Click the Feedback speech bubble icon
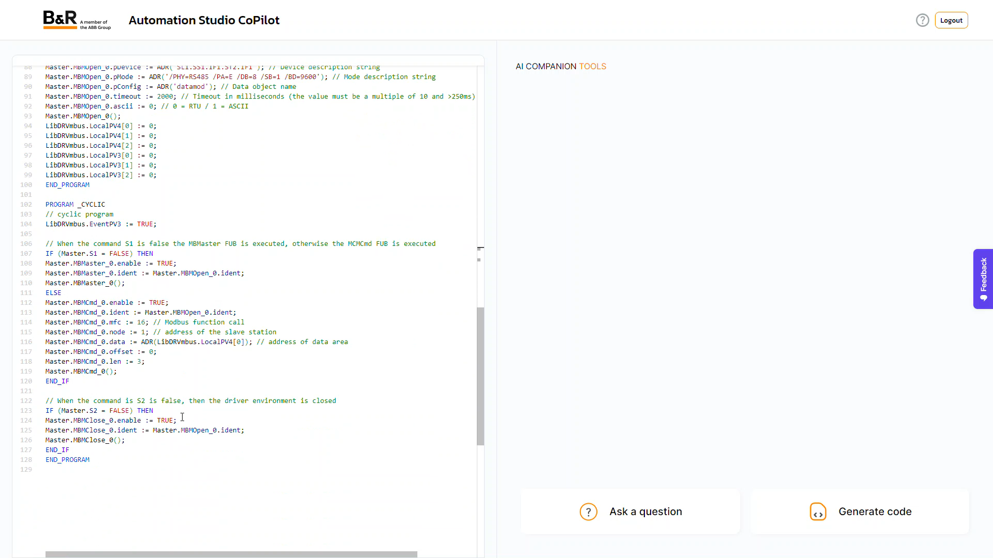993x558 pixels. click(x=983, y=298)
